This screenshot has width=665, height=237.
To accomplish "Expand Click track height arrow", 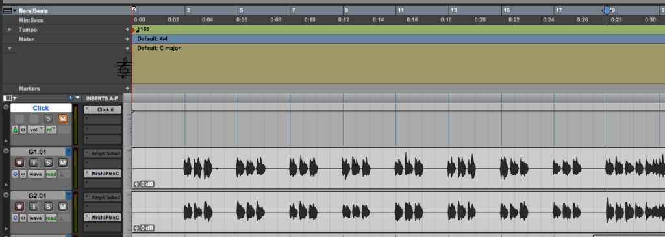I will pos(6,141).
